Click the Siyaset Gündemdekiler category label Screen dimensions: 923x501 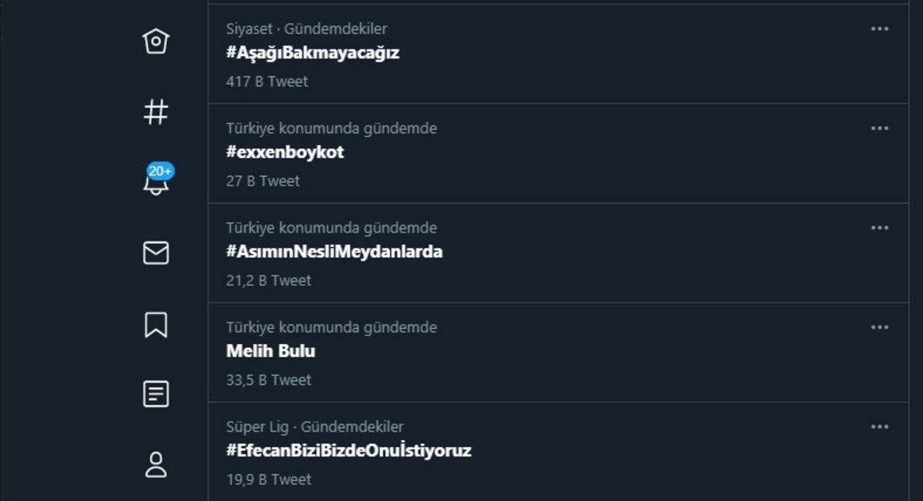pos(305,28)
